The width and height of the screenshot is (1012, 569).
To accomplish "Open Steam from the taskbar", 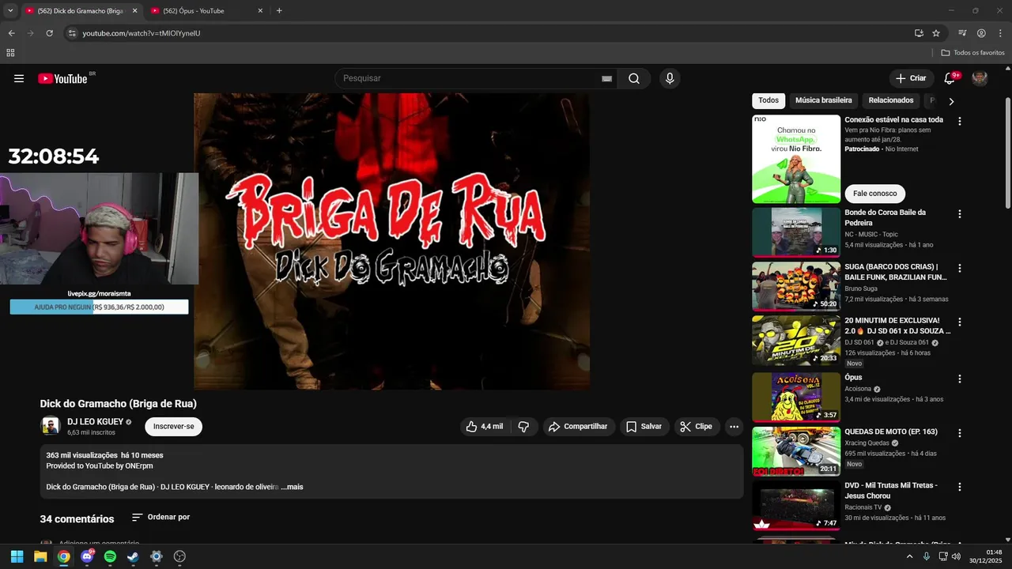I will [133, 556].
